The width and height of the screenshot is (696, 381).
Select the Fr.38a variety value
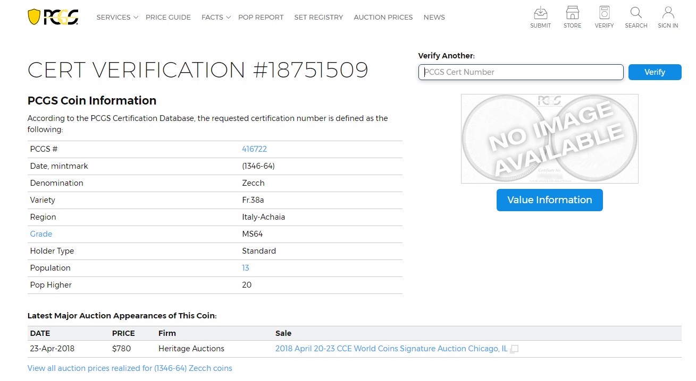point(253,200)
